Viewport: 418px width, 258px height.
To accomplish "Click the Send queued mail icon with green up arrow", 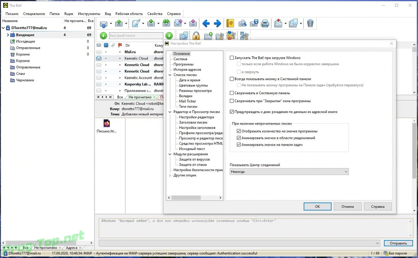I will (x=119, y=24).
